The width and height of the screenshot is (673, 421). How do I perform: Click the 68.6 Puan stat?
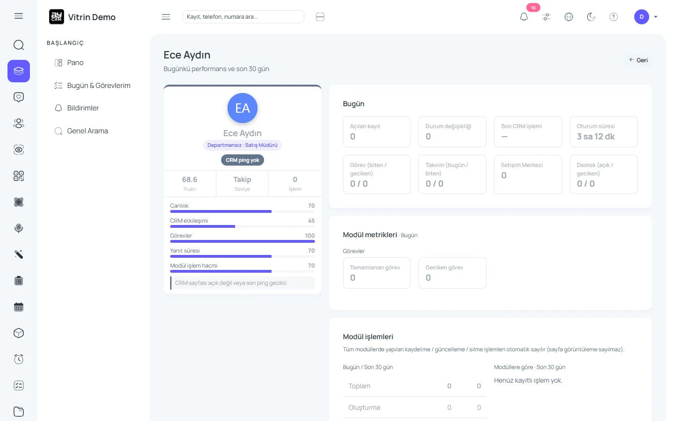pyautogui.click(x=190, y=183)
